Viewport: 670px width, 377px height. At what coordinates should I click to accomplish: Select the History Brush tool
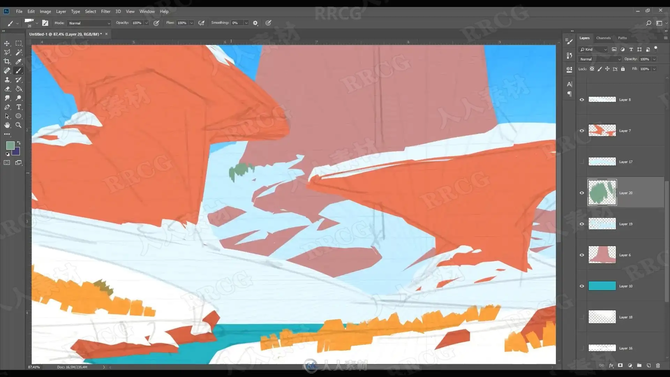[x=18, y=80]
